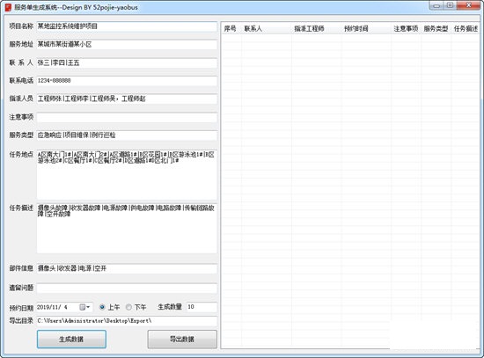Minimize the window from title bar
Screen dimensions: 484x358
(436, 5)
